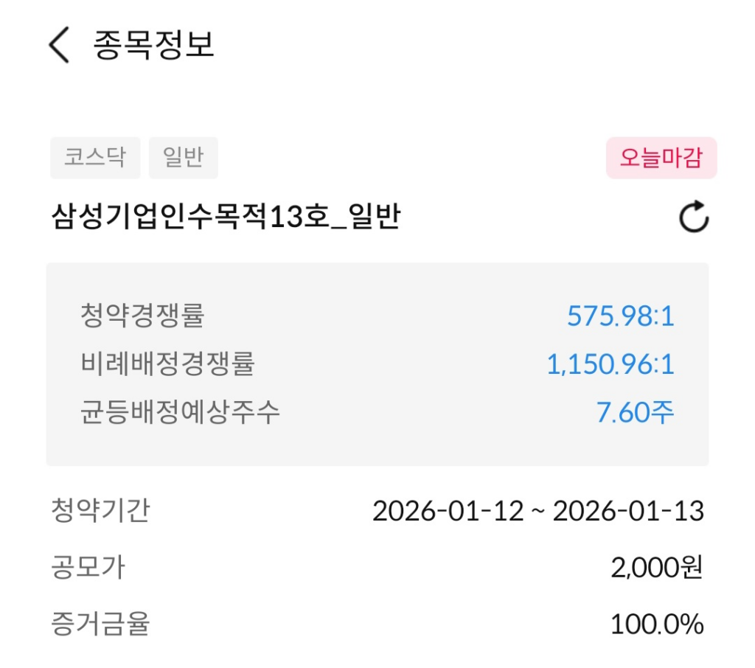This screenshot has height=668, width=755.
Task: Tap the 일반 category tag
Action: click(183, 158)
